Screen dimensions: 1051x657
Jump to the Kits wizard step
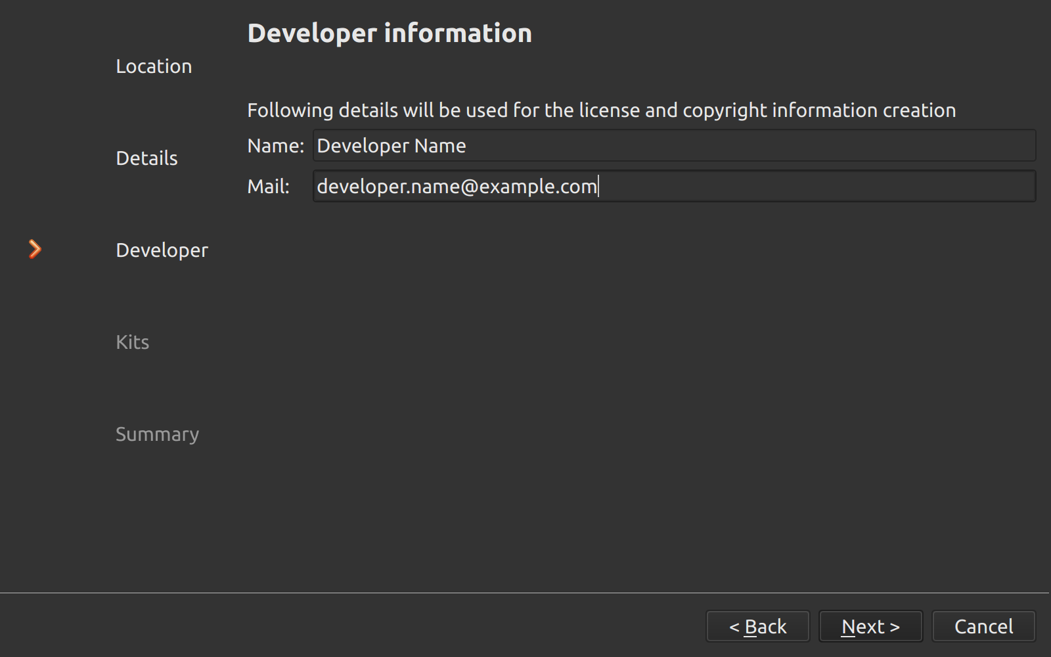[132, 342]
